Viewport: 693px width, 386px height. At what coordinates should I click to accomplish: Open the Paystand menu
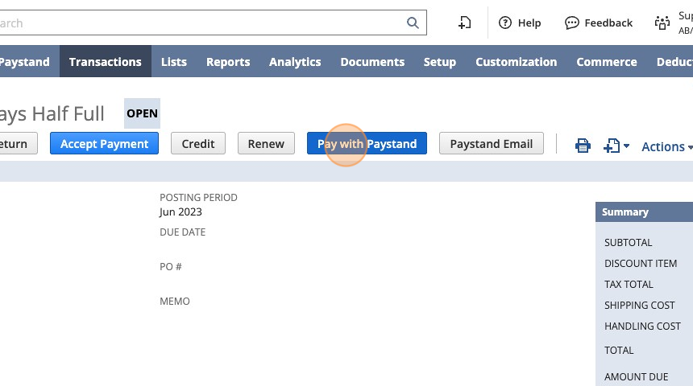(24, 62)
